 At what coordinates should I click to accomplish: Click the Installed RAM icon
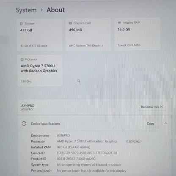(119, 22)
